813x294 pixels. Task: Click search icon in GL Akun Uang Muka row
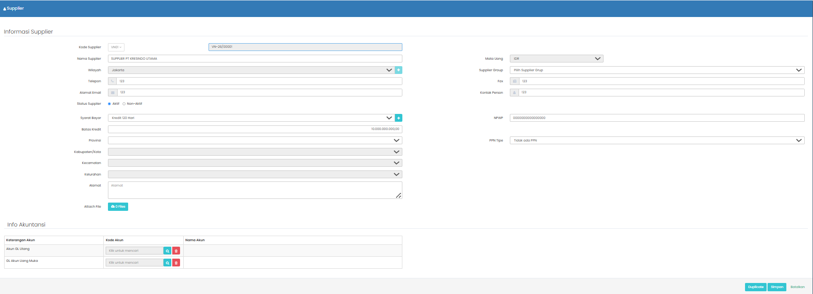168,263
